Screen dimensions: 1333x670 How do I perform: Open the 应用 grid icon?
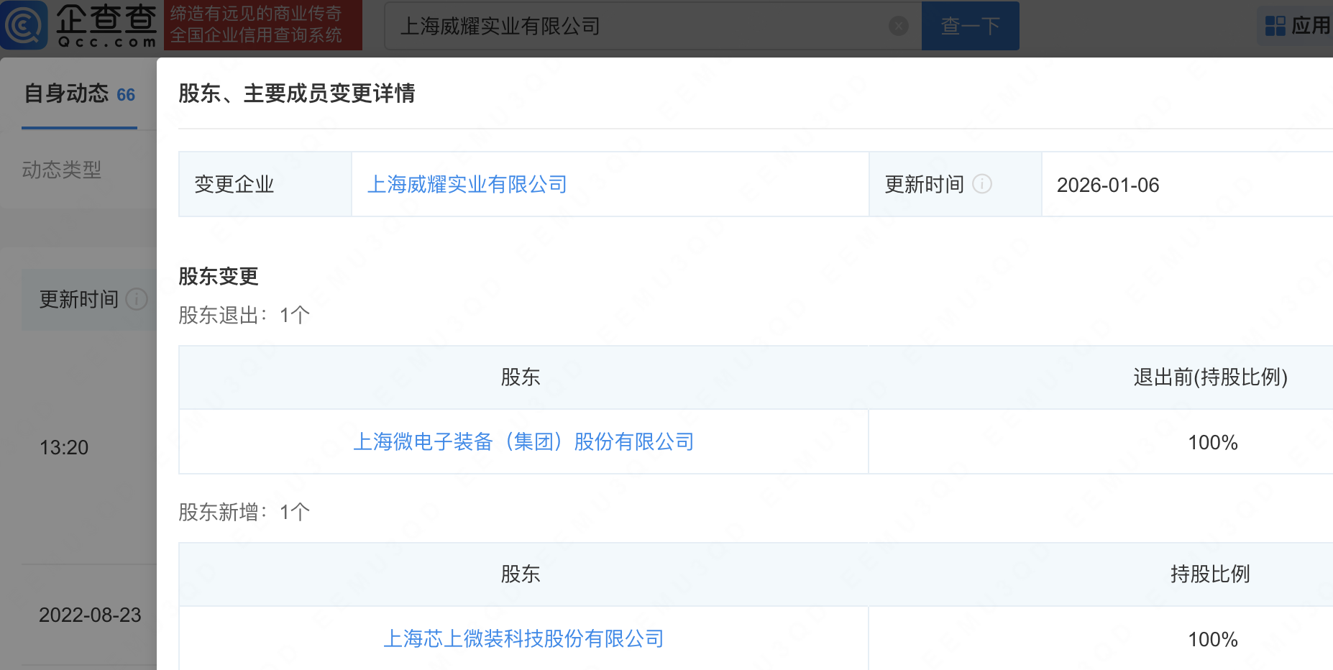click(x=1275, y=26)
